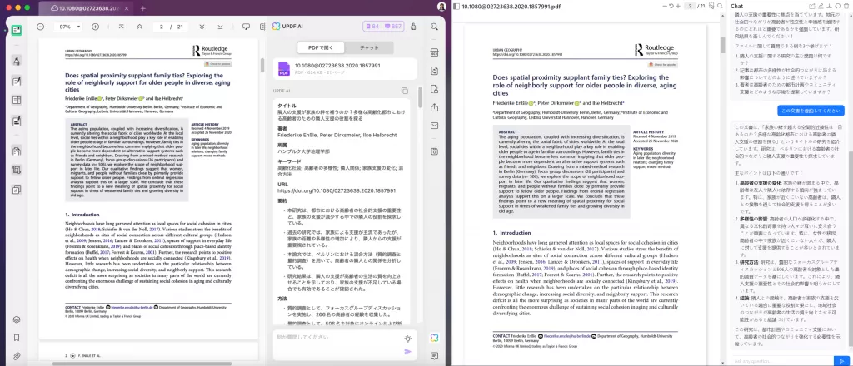Export the chat with share icon in Chat panel
The width and height of the screenshot is (853, 366).
(x=811, y=6)
